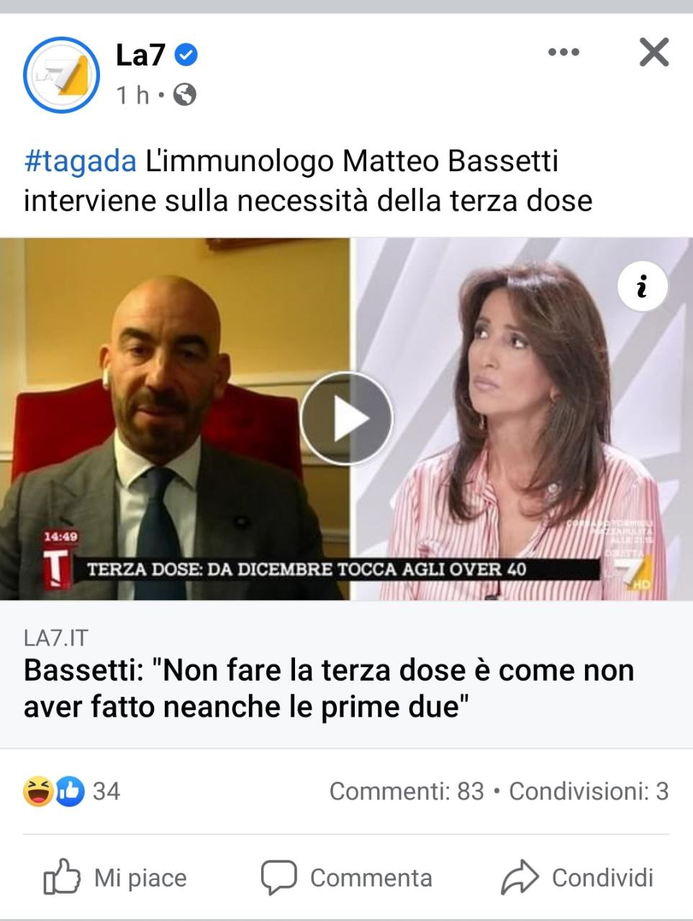The height and width of the screenshot is (921, 693).
Task: Play the video with the play button
Action: tap(346, 418)
